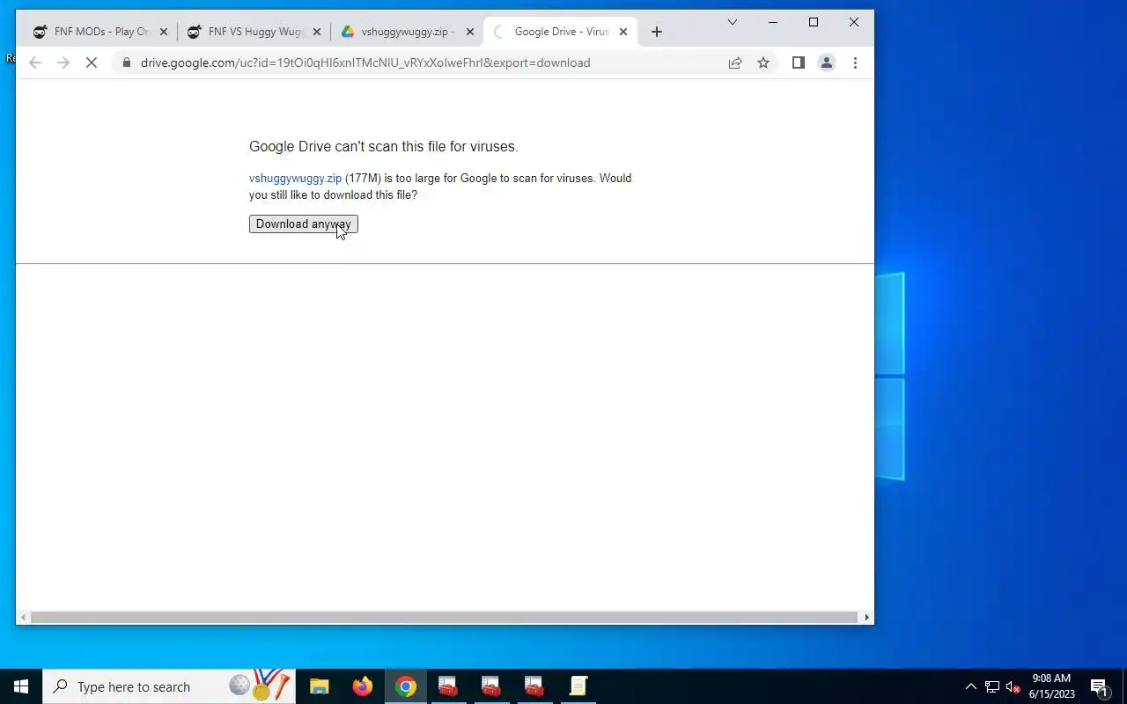
Task: Open the notification center
Action: (x=1099, y=686)
